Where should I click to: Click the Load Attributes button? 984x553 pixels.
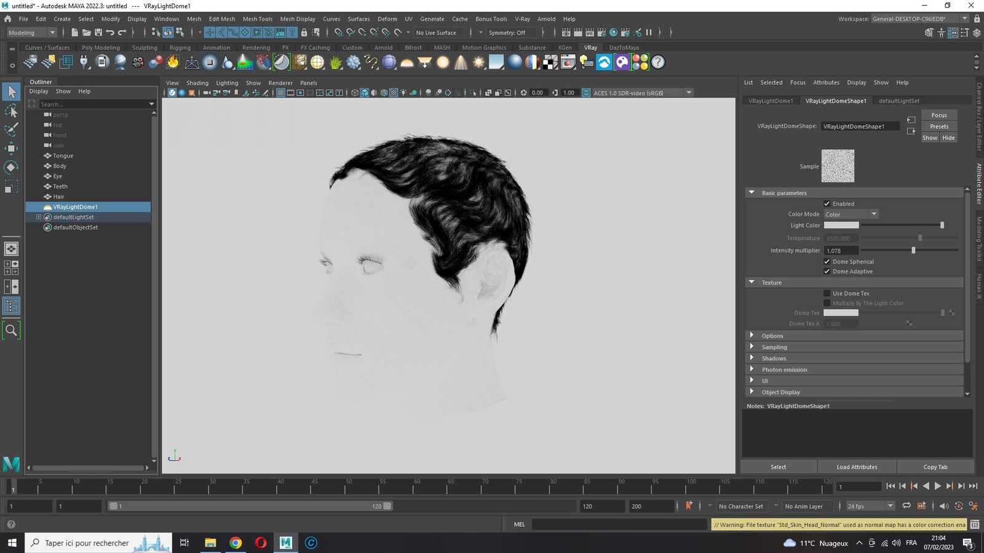click(857, 467)
